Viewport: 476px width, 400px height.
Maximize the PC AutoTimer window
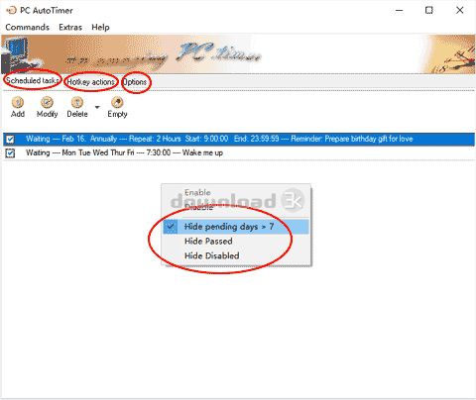429,10
